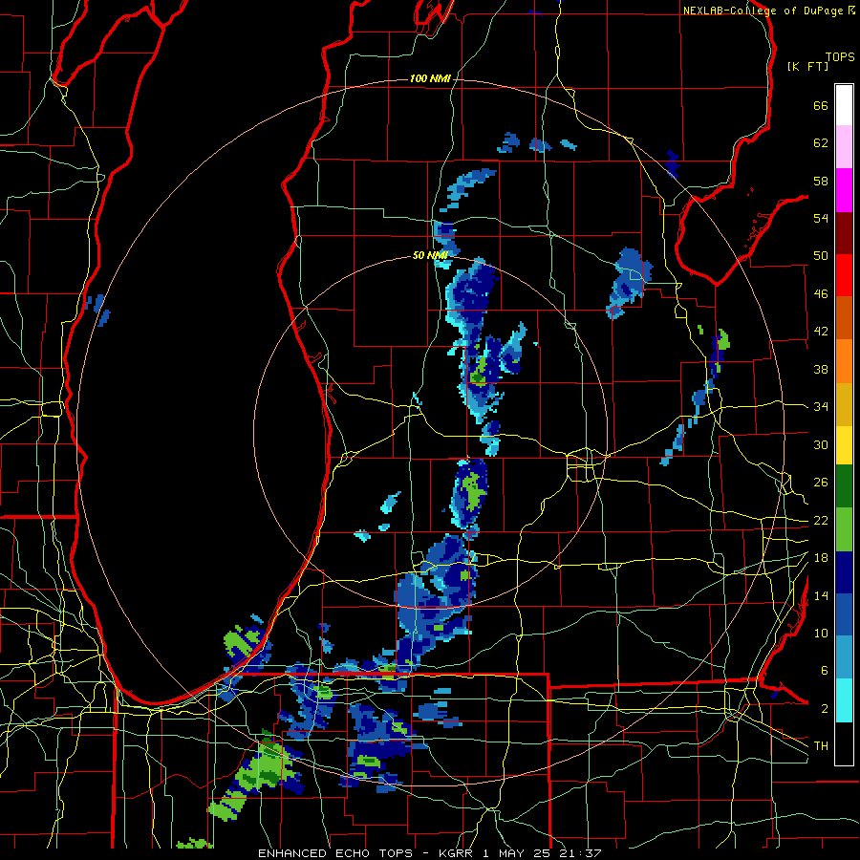Click the legend value 66
The width and height of the screenshot is (860, 860).
point(821,105)
